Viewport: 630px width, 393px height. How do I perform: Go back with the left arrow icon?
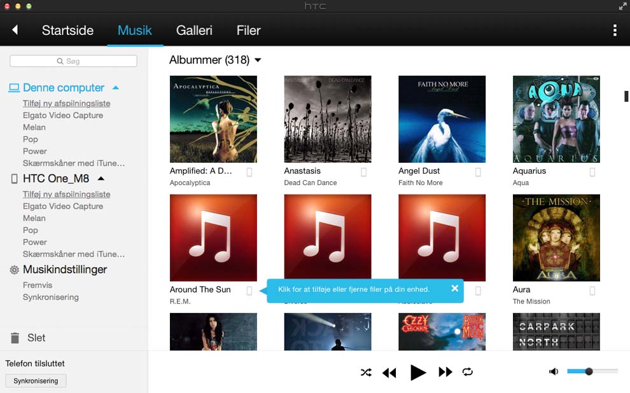click(15, 30)
